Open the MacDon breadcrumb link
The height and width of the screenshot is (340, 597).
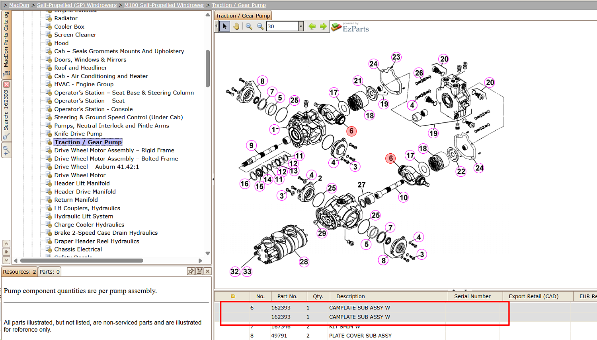[x=19, y=5]
